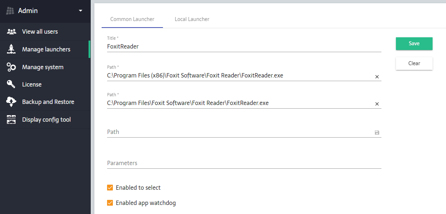The height and width of the screenshot is (214, 446).
Task: Disable the Enabled app watchdog checkbox
Action: point(110,203)
